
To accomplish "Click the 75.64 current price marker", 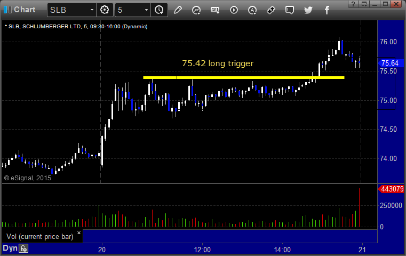I will click(x=391, y=63).
